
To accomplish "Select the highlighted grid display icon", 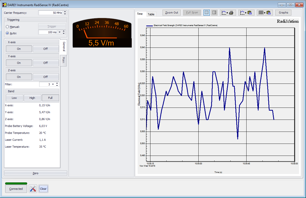I will coord(207,12).
